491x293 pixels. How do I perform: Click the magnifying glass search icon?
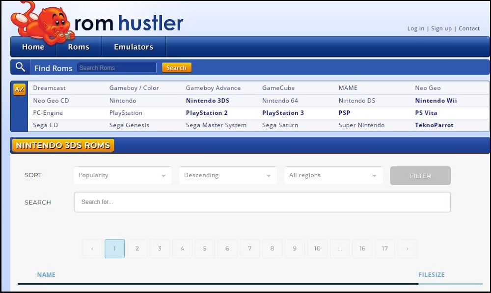tap(20, 67)
